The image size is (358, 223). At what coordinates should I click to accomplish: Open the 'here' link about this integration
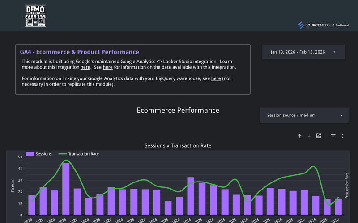tap(85, 67)
